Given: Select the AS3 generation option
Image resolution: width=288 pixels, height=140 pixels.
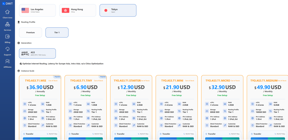Looking at the screenshot, I should (x=37, y=53).
